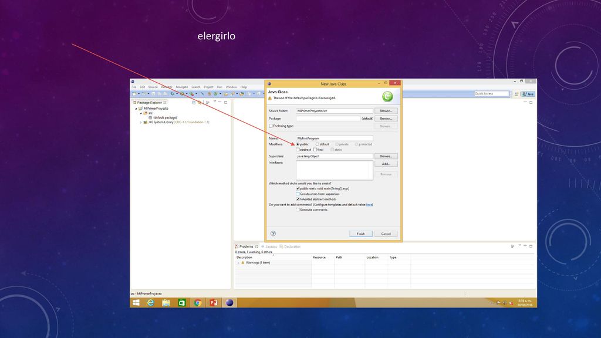Screen dimensions: 601x338
Task: Click the Debug toolbar icon
Action: pyautogui.click(x=173, y=94)
